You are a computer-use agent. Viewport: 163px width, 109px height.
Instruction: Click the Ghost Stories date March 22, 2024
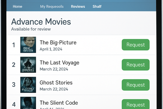pos(54,89)
